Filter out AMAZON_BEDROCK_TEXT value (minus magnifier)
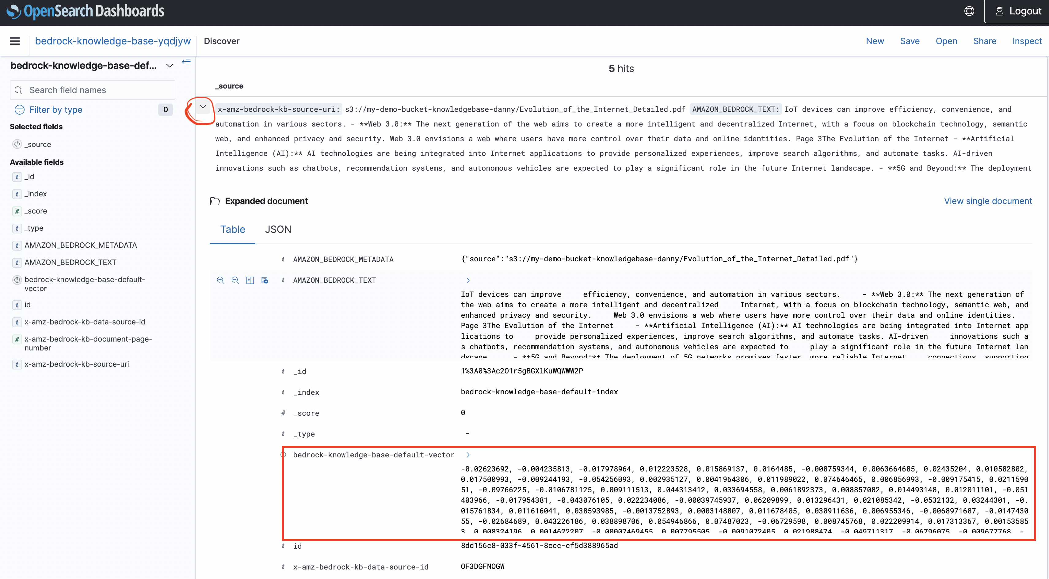Image resolution: width=1049 pixels, height=579 pixels. click(235, 280)
